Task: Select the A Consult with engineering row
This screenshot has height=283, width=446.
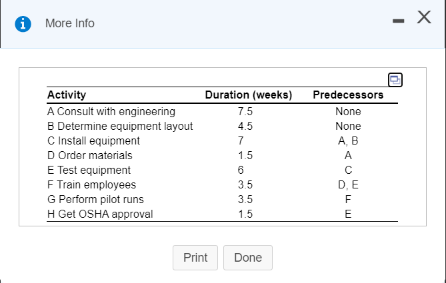Action: (x=111, y=111)
